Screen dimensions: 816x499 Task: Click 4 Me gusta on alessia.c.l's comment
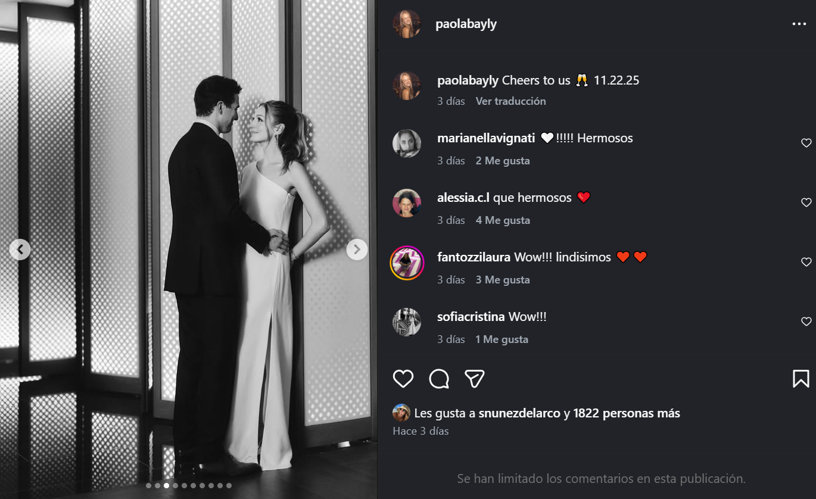(502, 220)
